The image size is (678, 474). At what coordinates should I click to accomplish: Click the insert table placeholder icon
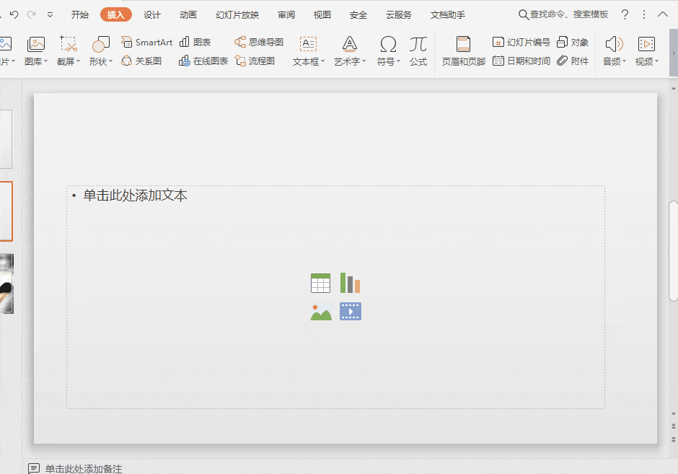320,284
